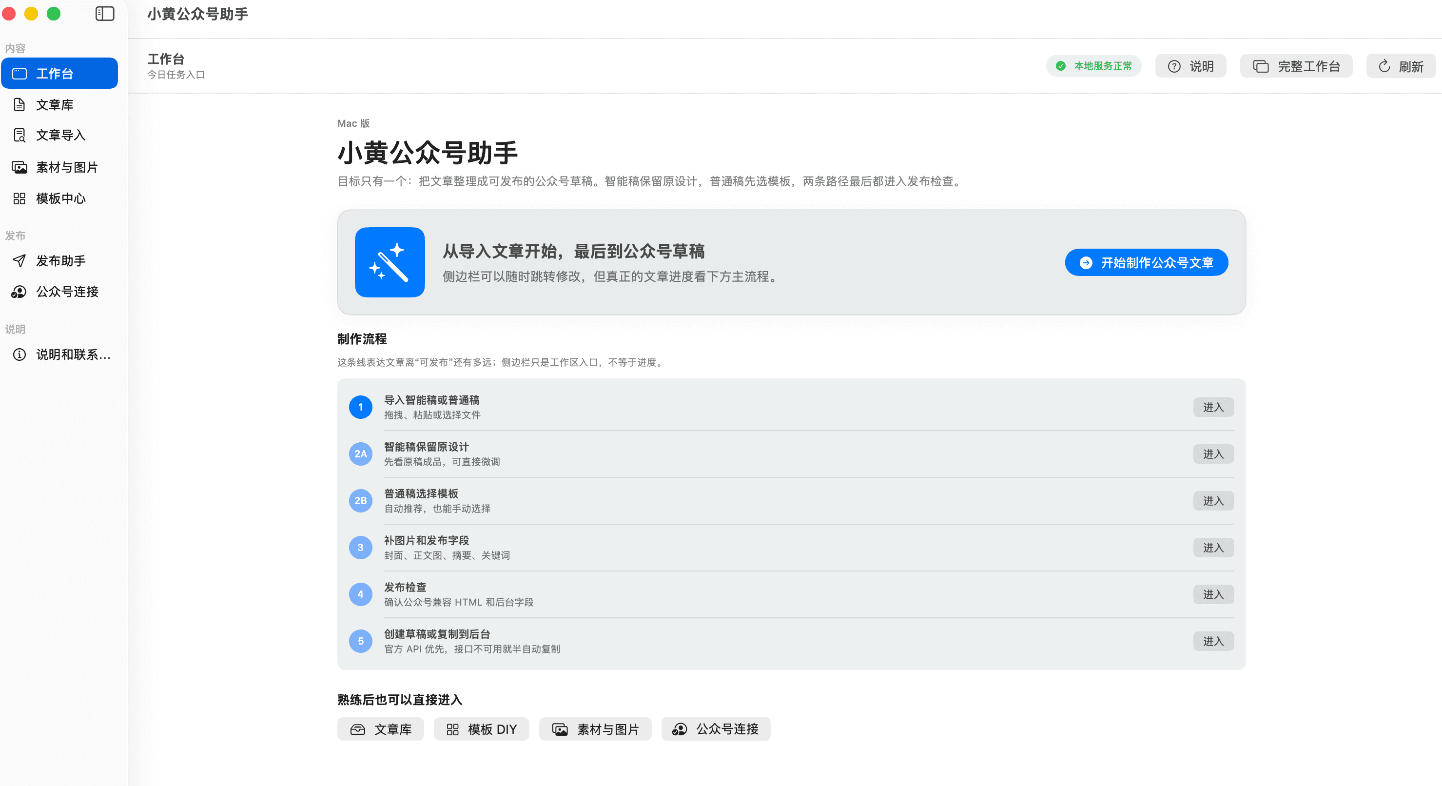Click the step 4 circle badge

(361, 594)
